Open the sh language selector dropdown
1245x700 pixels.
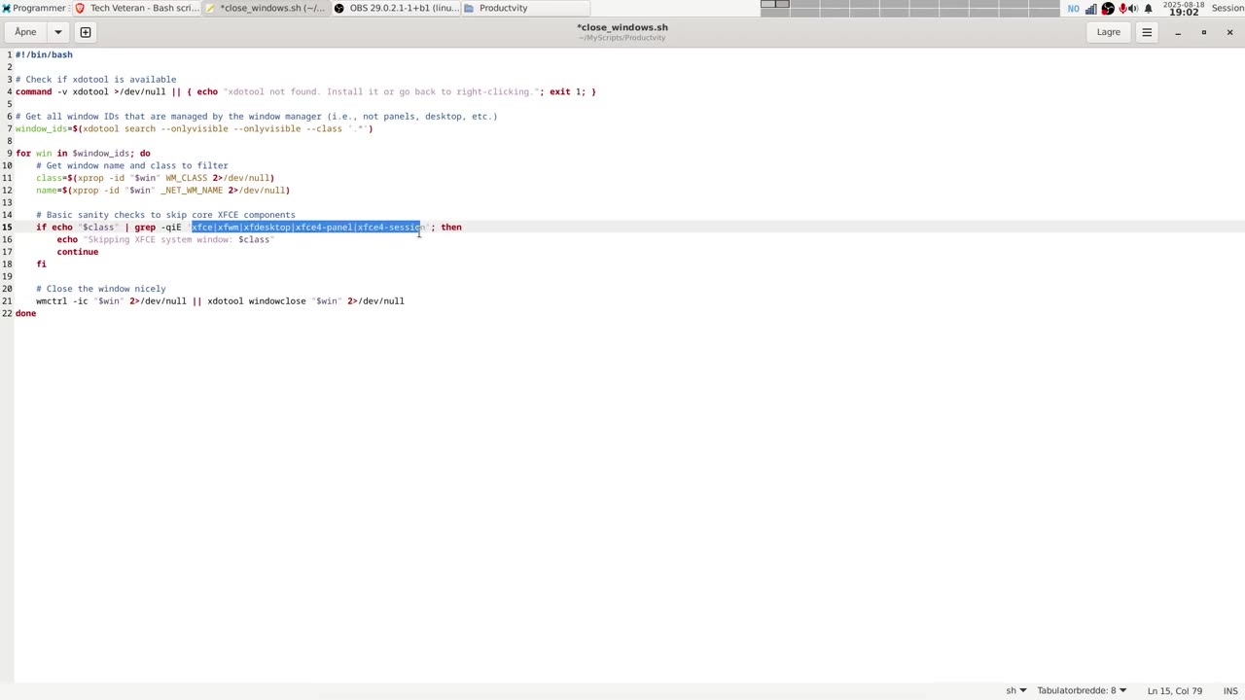1015,690
